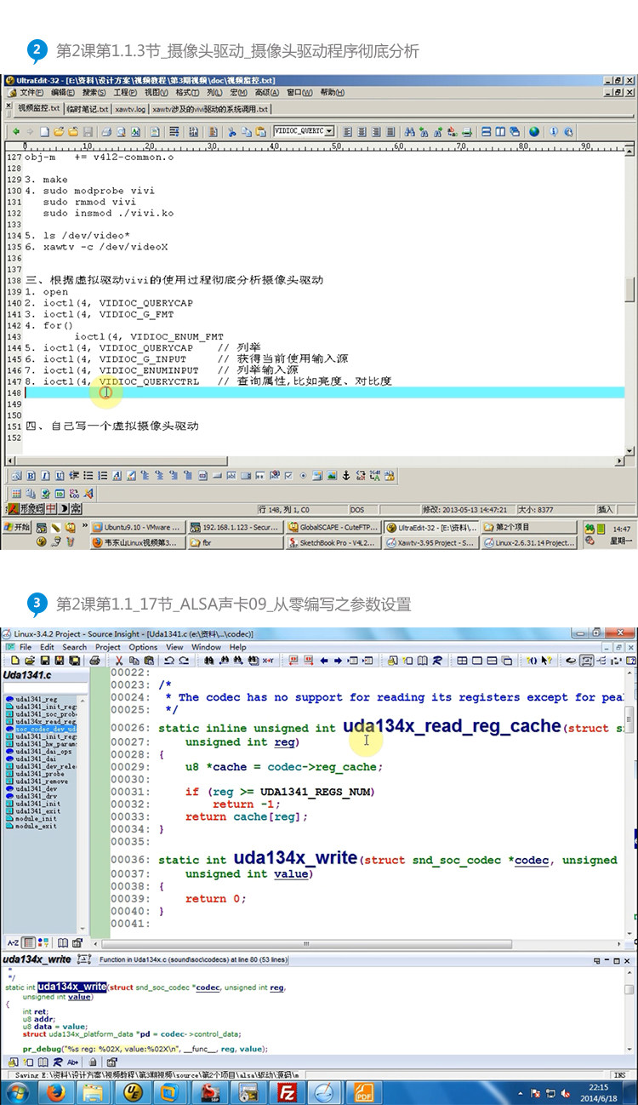Click the Ubuntu9.10 VMware taskbar button
Screen dimensions: 638x1105
(136, 528)
